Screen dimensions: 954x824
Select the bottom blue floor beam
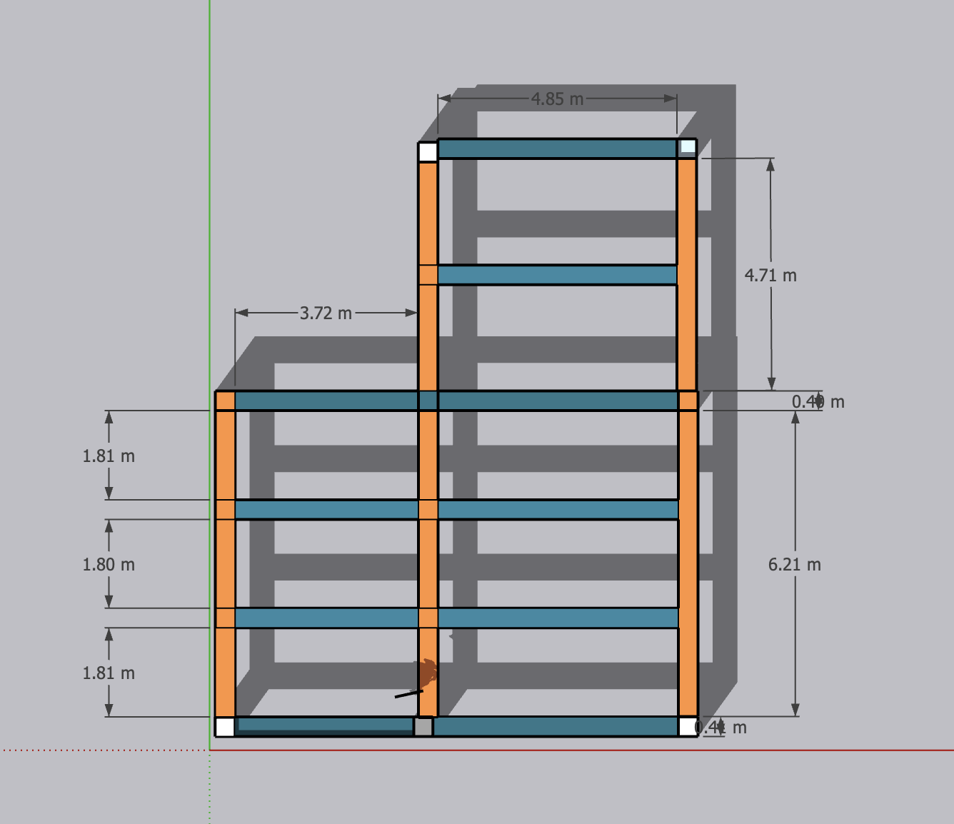[x=557, y=728]
